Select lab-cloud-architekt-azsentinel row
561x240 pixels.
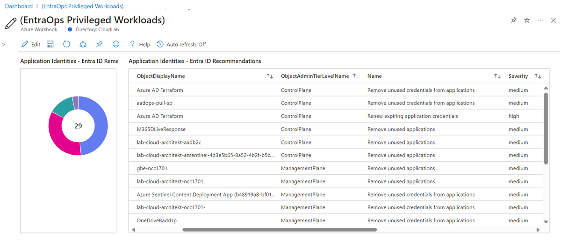click(x=336, y=155)
